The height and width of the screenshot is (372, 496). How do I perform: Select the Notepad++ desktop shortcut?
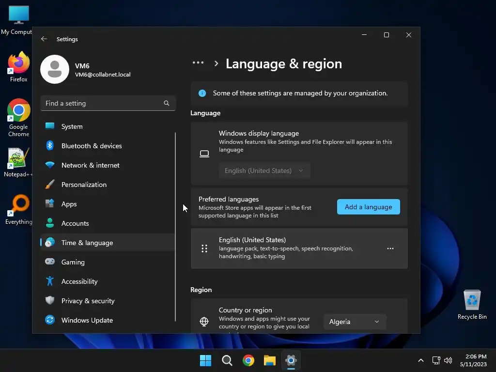tap(18, 163)
